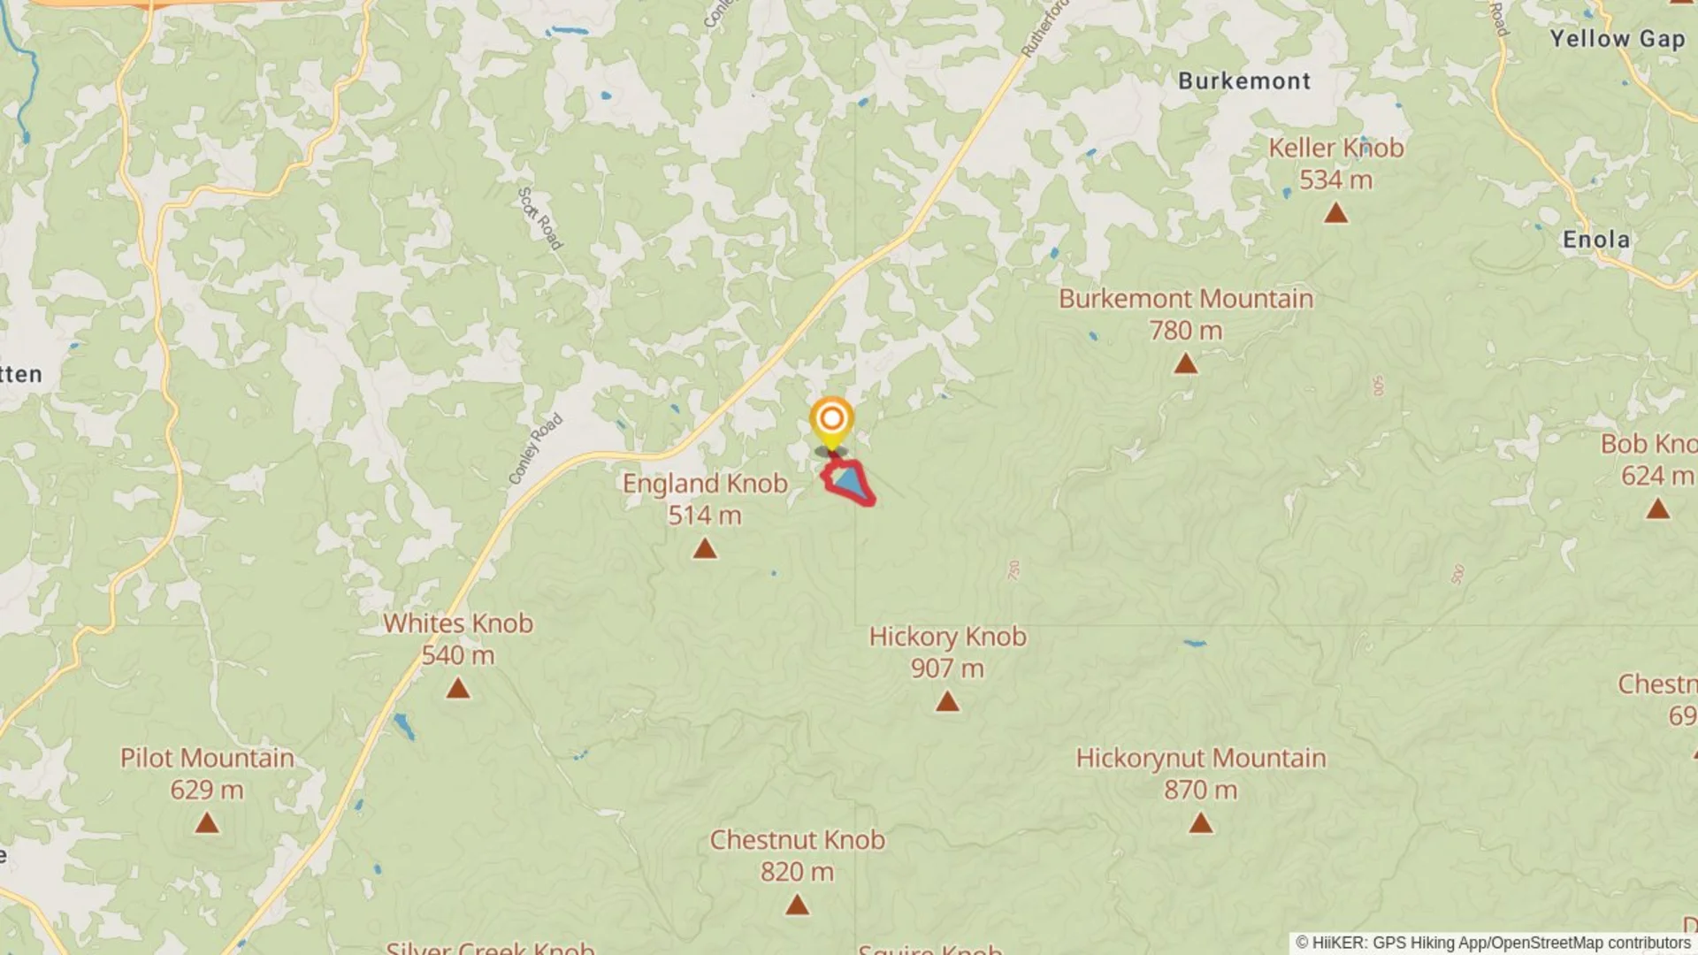Select the Whites Knob peak marker

458,688
